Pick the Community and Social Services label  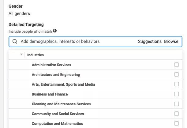[58, 114]
